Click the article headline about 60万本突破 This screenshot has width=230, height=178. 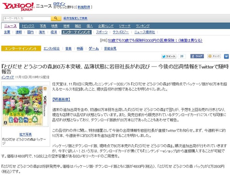115,69
